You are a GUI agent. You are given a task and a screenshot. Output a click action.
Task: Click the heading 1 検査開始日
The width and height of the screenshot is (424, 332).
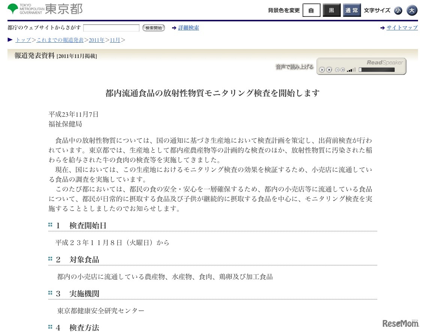[x=81, y=226]
